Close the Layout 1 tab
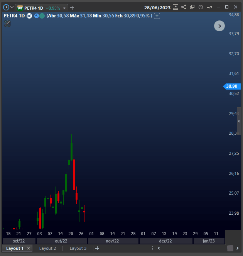This screenshot has width=243, height=256. click(x=29, y=248)
